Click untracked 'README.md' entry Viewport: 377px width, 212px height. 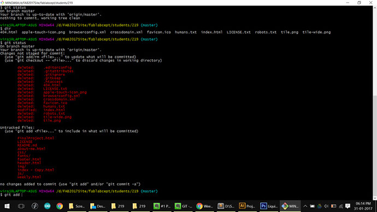tap(27, 145)
